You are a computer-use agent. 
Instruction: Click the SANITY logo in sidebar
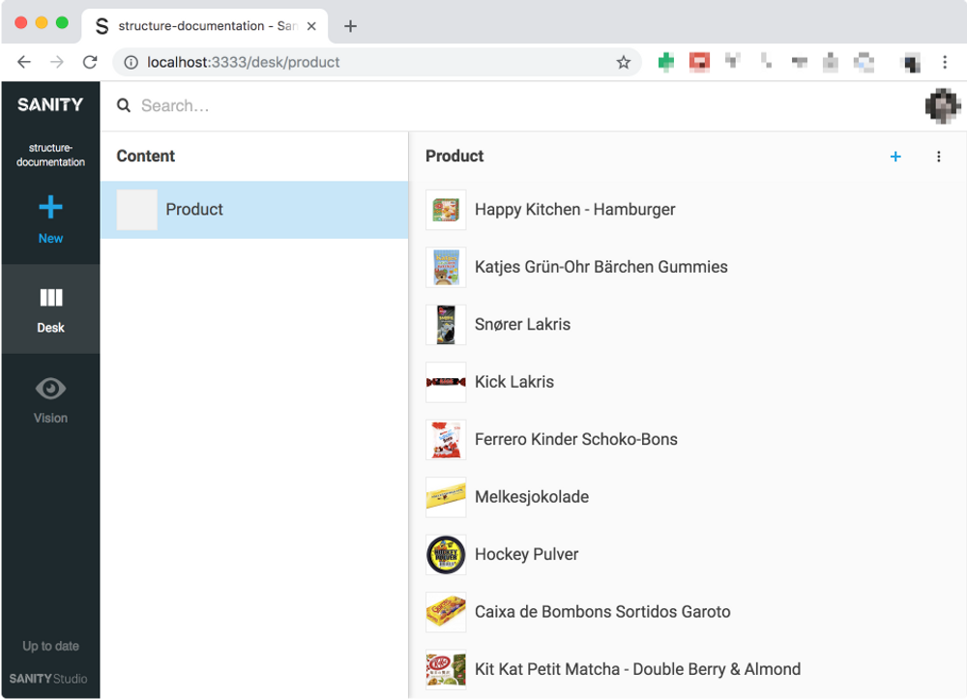click(50, 104)
